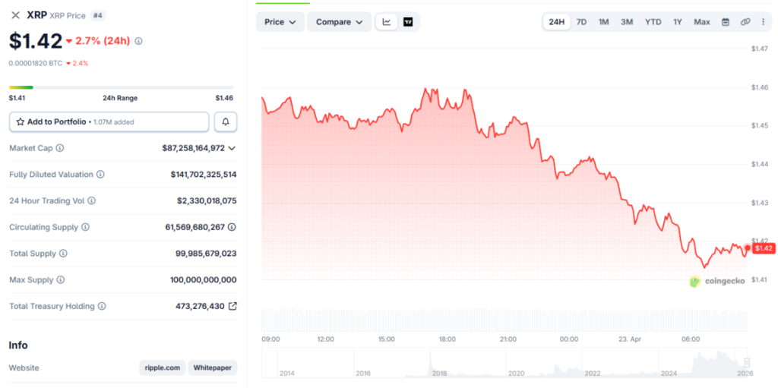Viewport: 778px width, 388px height.
Task: Click the chart link embed icon
Action: [x=745, y=22]
